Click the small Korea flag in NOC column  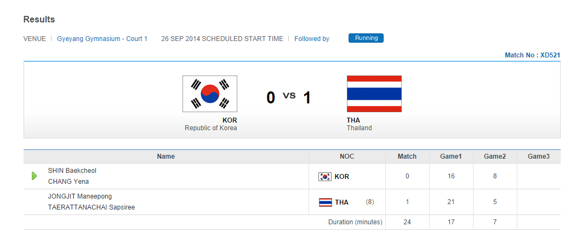325,177
